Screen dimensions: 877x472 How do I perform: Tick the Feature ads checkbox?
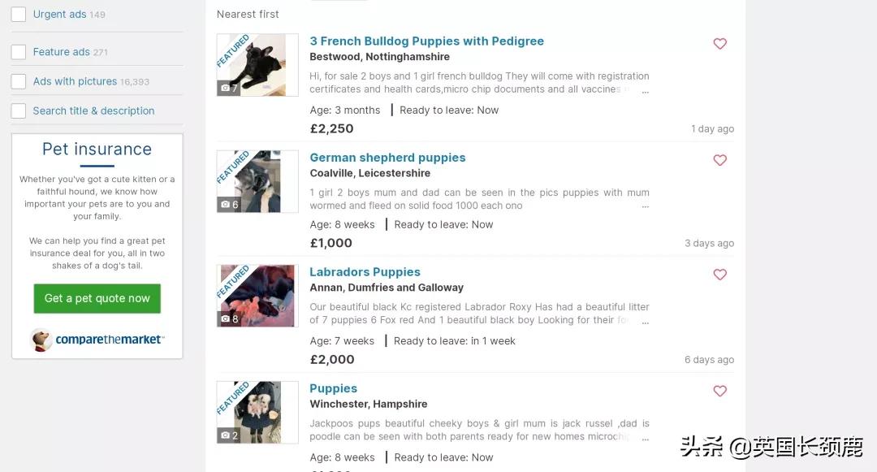click(18, 52)
